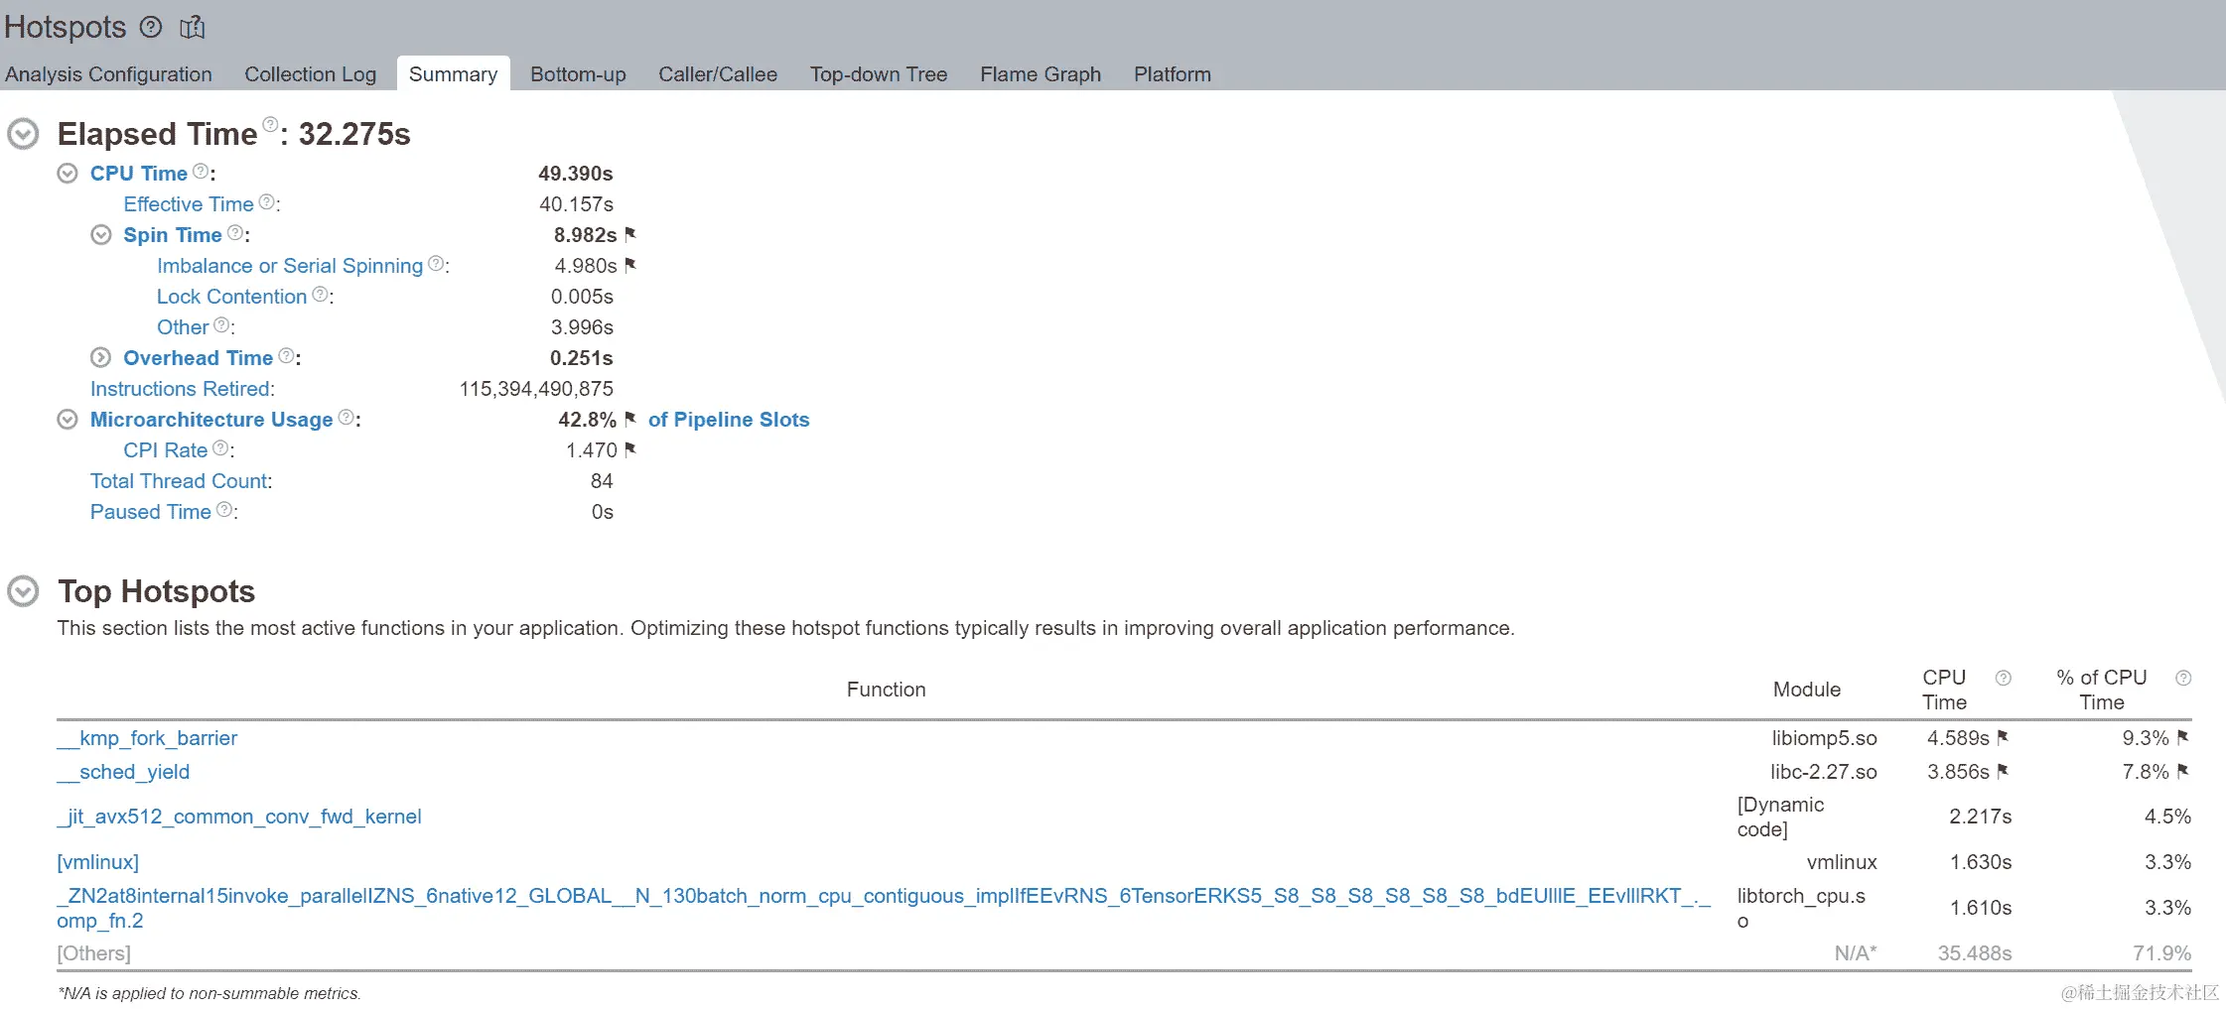Open the __kmp_fork_barrier function link
Viewport: 2226px width, 1009px height.
pyautogui.click(x=147, y=738)
